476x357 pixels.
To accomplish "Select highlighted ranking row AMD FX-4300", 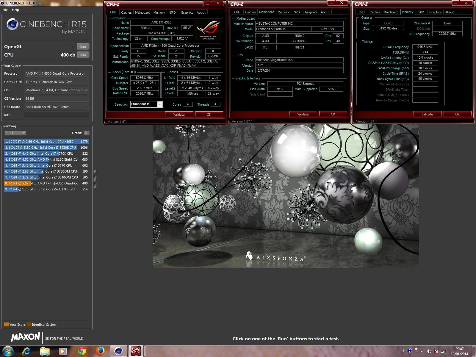I will point(47,183).
